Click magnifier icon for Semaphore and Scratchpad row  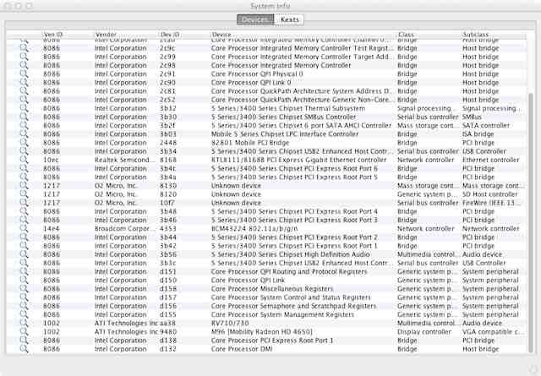(x=24, y=306)
